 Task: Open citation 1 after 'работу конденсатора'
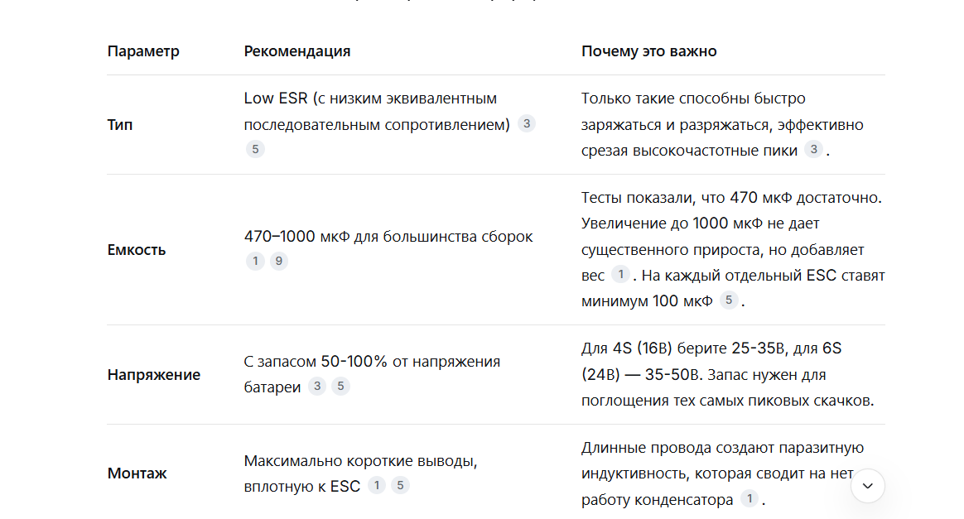click(749, 498)
